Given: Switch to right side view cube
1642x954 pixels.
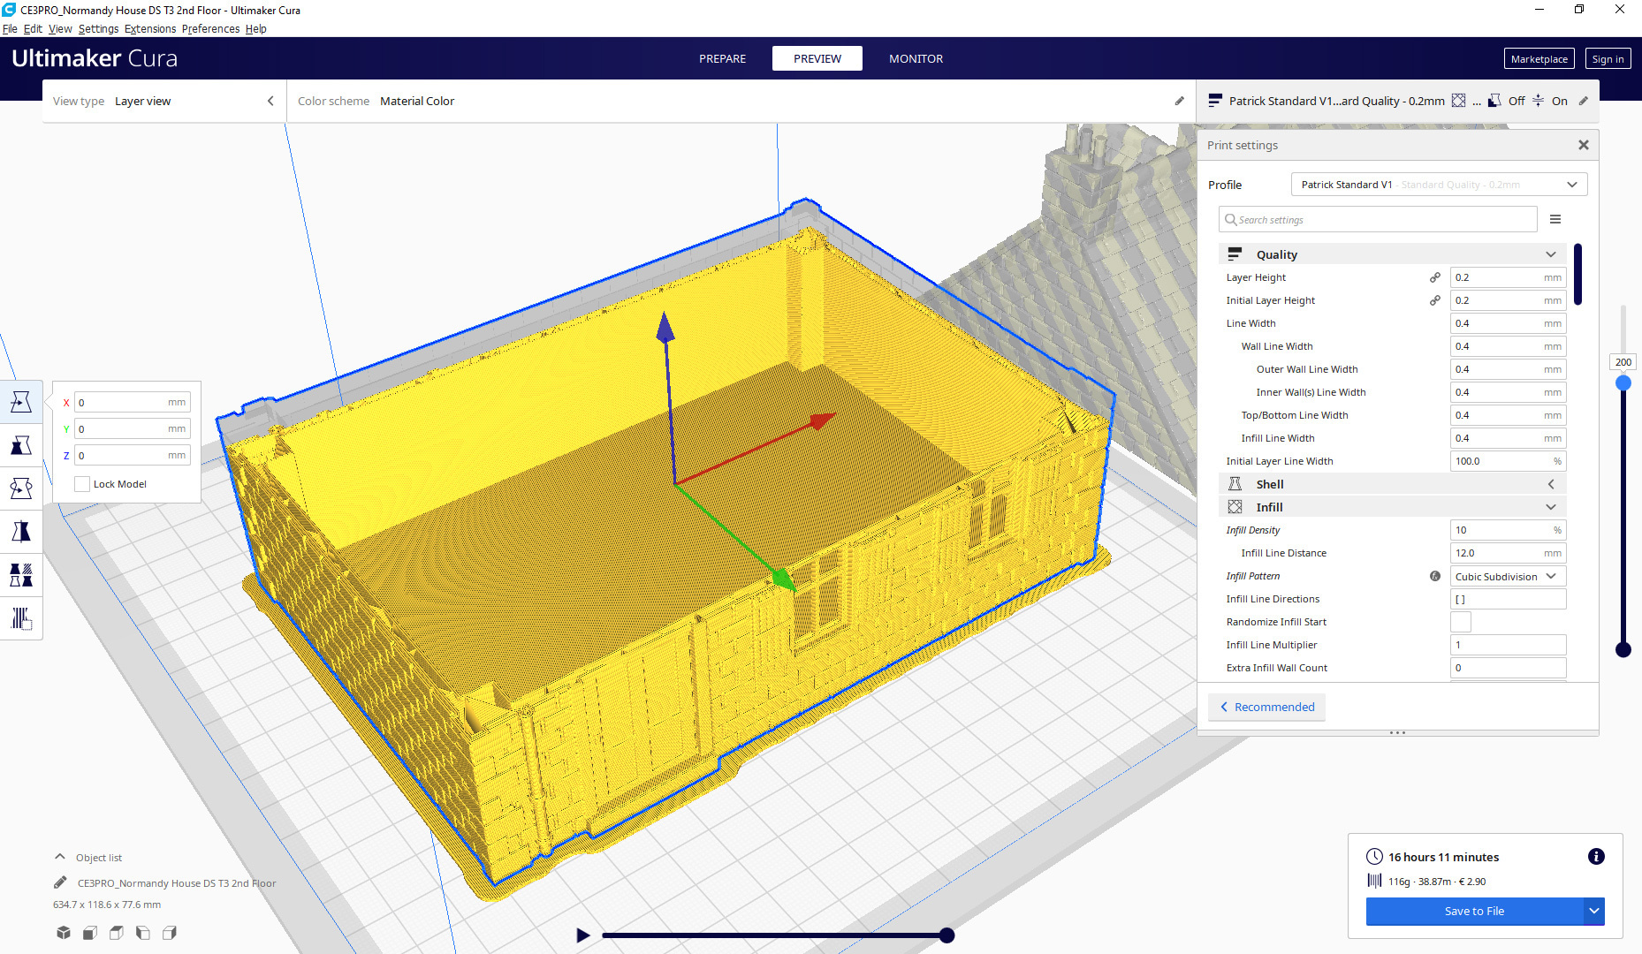Looking at the screenshot, I should click(x=170, y=933).
